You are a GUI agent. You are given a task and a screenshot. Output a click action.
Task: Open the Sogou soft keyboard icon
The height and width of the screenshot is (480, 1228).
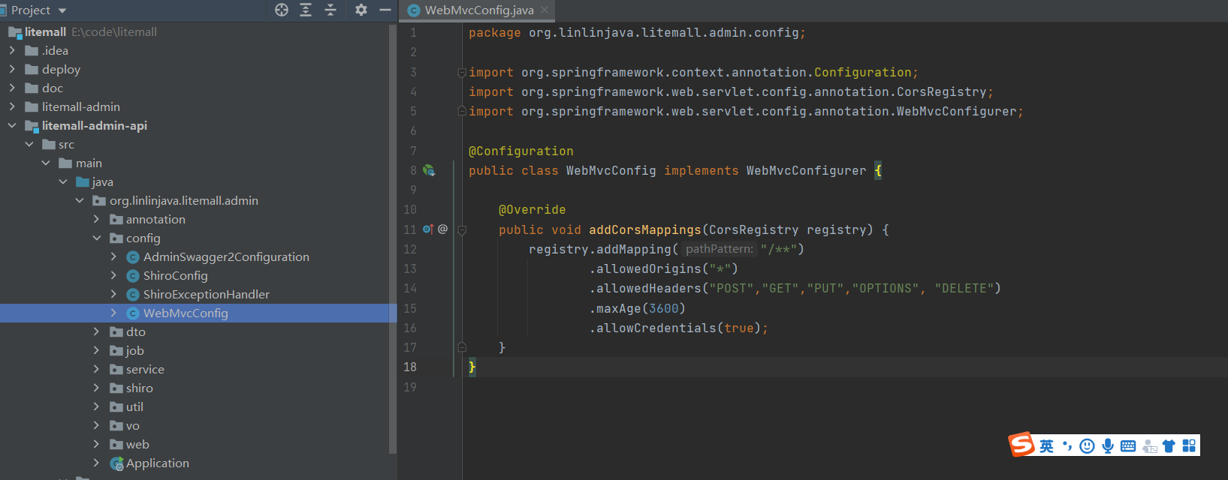pyautogui.click(x=1128, y=446)
